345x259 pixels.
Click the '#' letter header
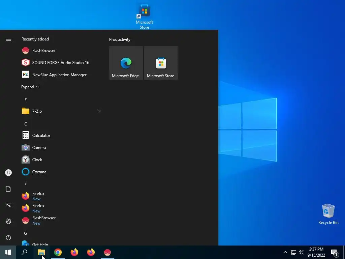(26, 99)
